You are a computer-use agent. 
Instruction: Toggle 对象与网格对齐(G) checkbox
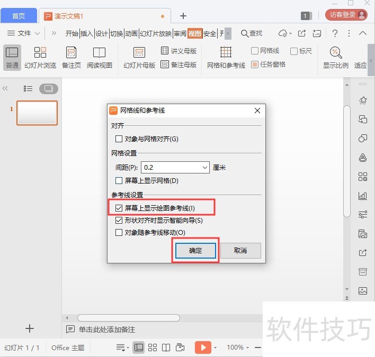pos(119,139)
